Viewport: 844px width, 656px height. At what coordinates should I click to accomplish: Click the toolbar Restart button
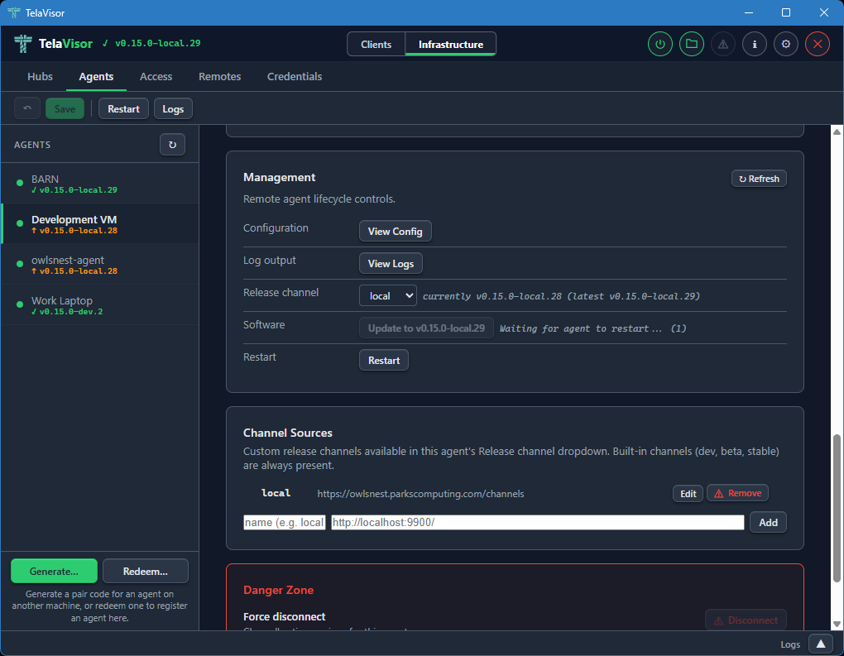click(123, 108)
